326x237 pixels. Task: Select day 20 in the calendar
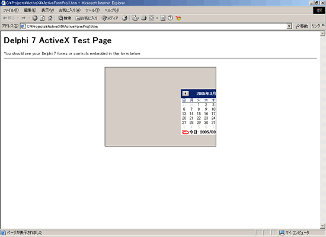(x=184, y=118)
